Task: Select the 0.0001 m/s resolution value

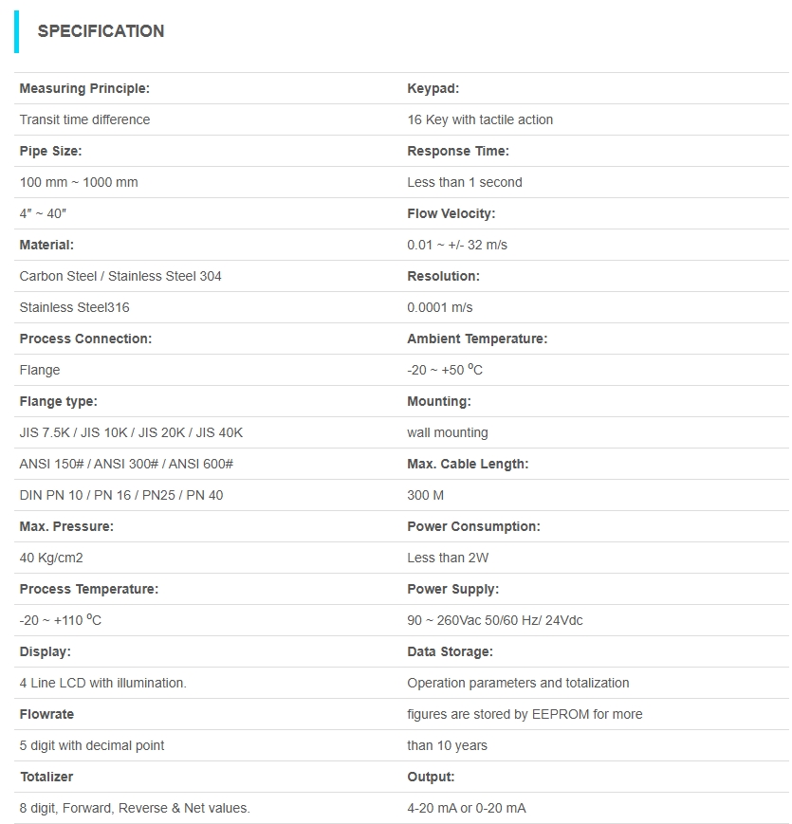Action: pyautogui.click(x=440, y=307)
